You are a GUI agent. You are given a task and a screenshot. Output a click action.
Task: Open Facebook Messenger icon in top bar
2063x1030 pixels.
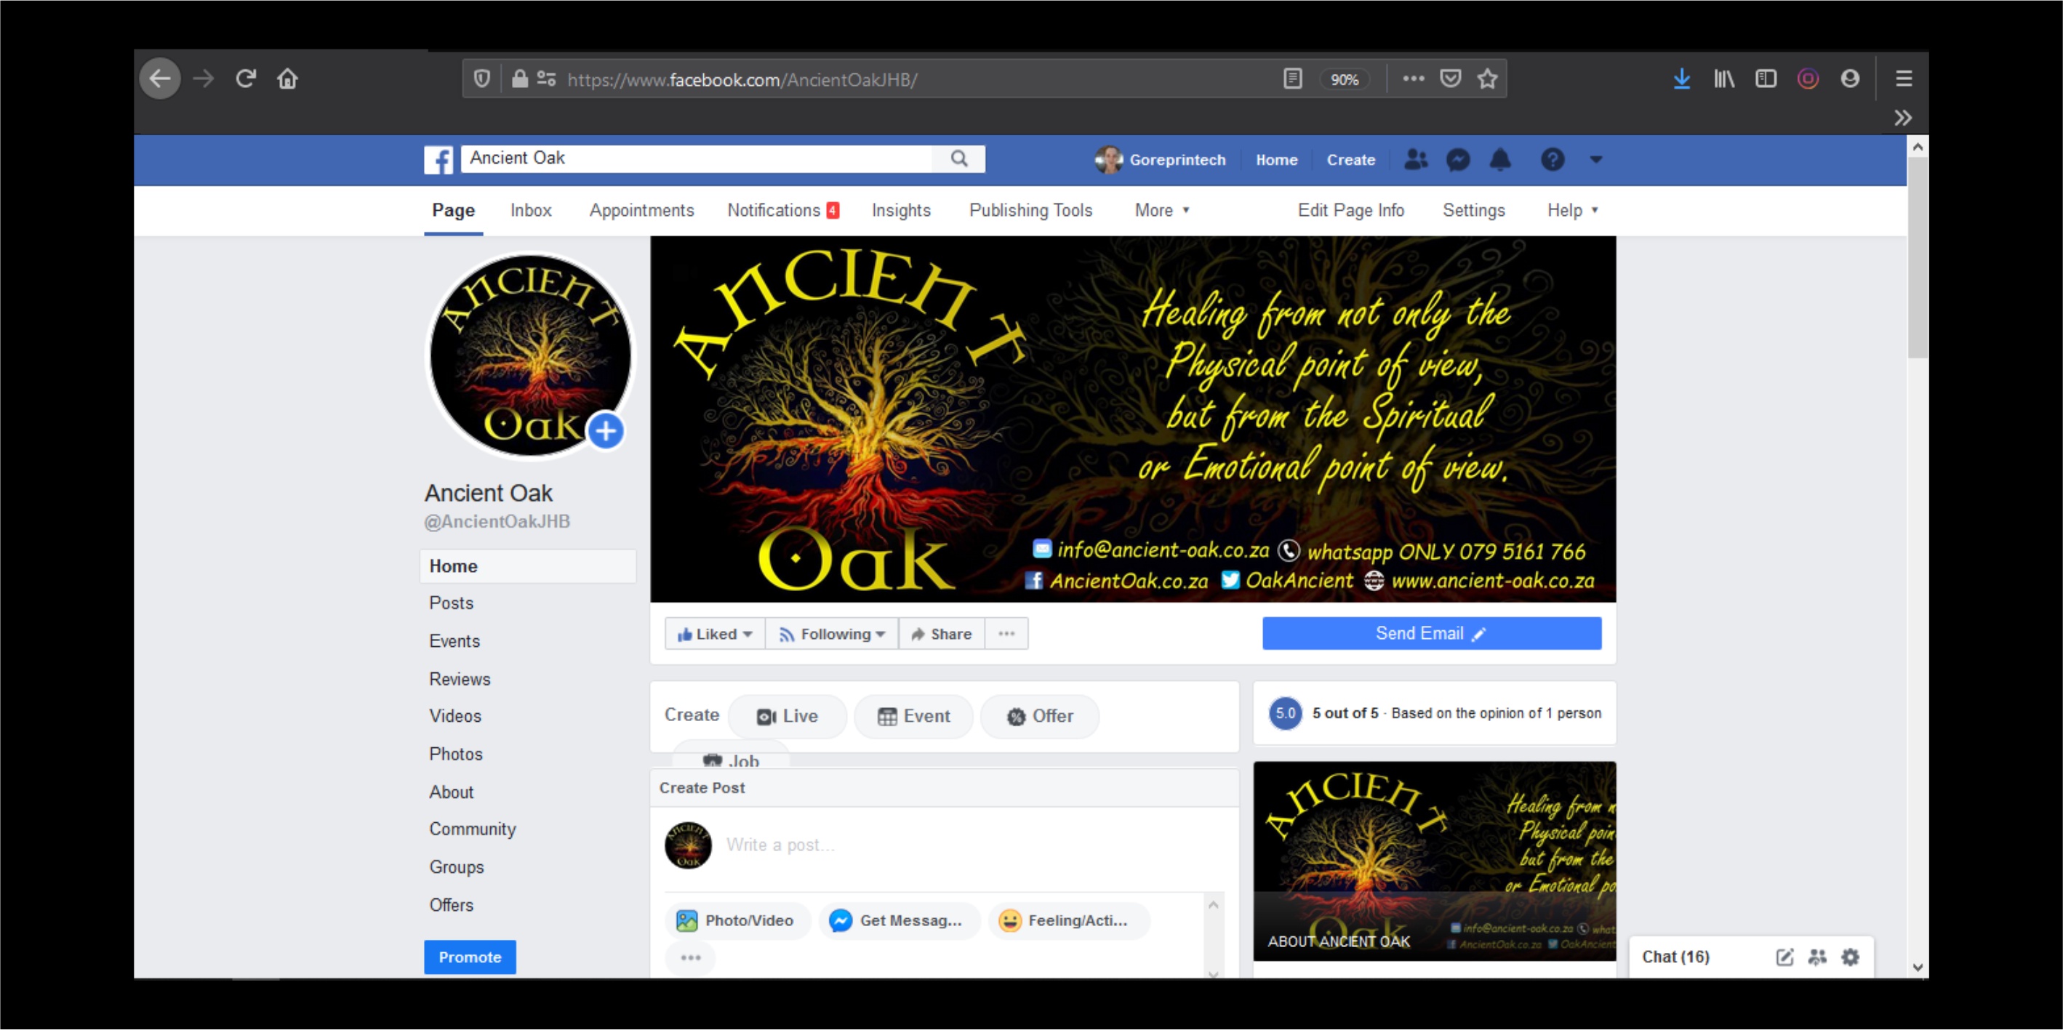(x=1457, y=160)
